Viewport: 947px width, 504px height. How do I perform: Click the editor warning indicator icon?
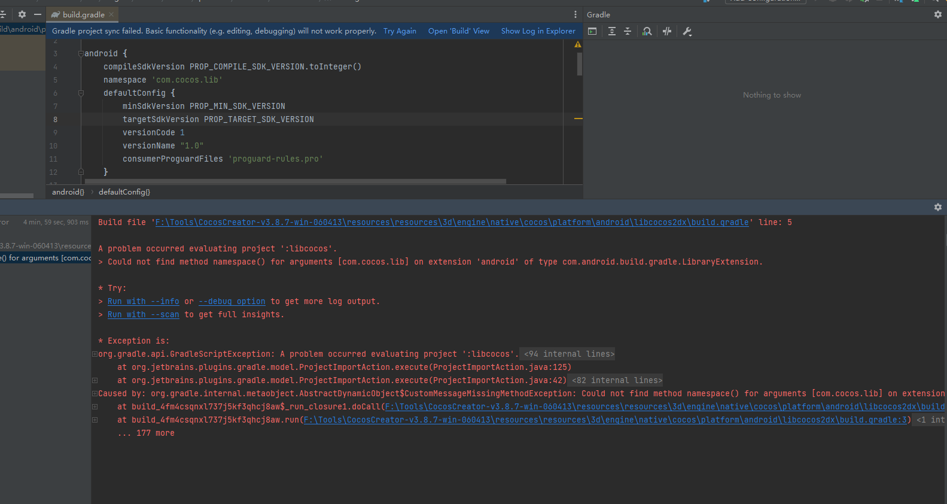(x=577, y=45)
